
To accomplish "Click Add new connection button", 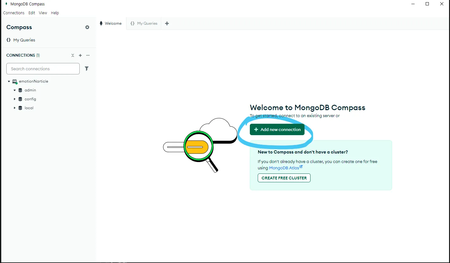I will [x=277, y=129].
